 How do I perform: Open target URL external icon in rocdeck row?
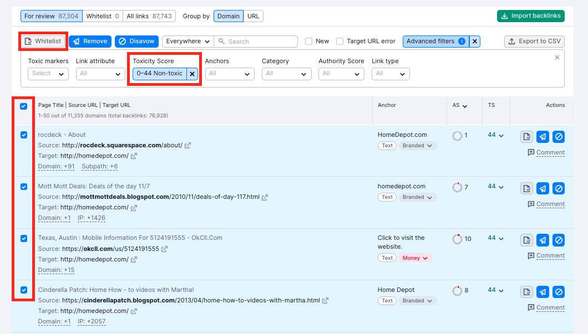tap(134, 156)
